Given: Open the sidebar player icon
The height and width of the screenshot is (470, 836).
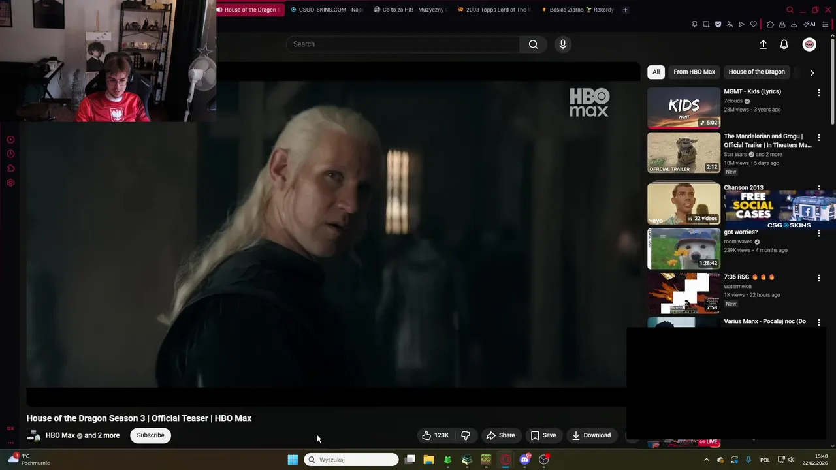Looking at the screenshot, I should pos(10,140).
